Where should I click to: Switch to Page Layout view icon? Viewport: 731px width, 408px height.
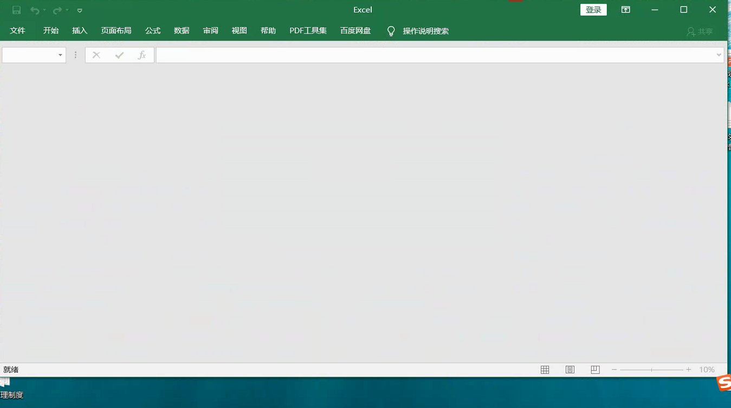[570, 370]
